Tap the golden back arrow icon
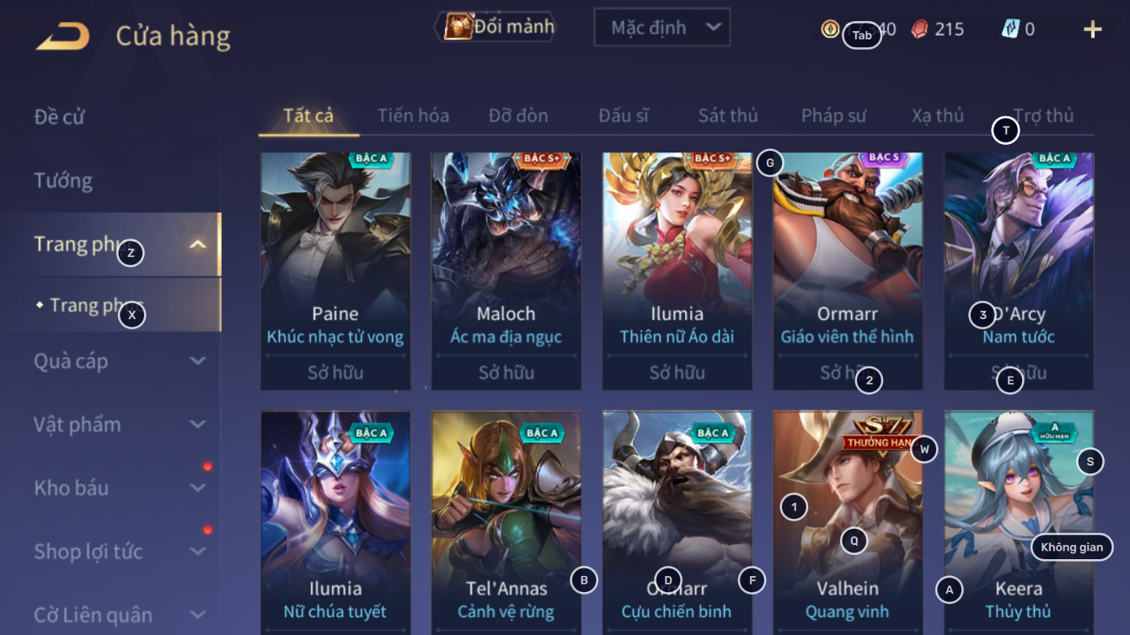 (62, 37)
